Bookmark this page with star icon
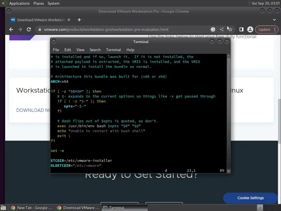The width and height of the screenshot is (281, 211). 230,29
